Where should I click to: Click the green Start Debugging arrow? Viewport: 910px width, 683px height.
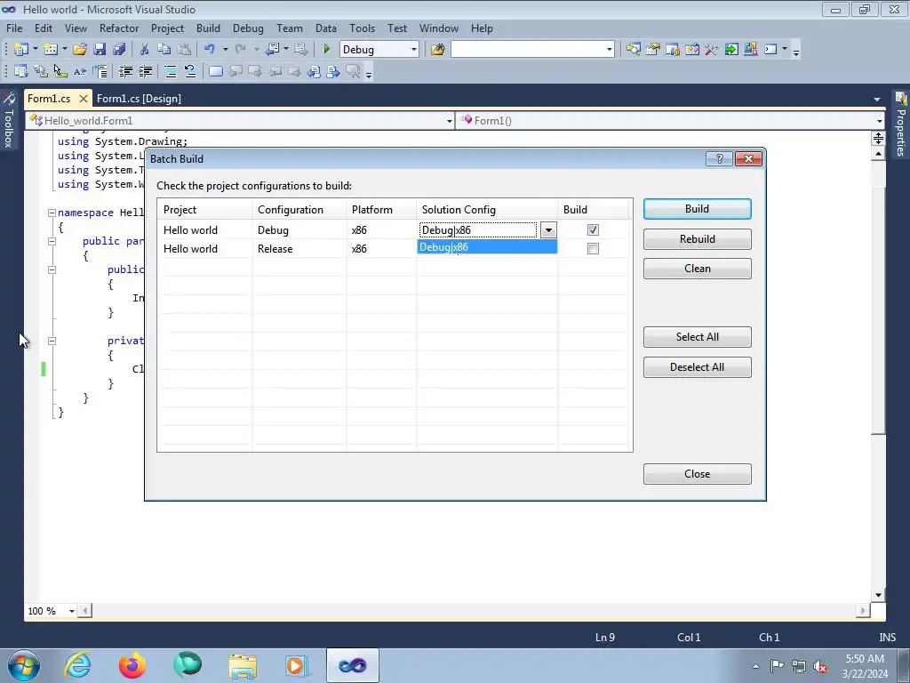point(327,50)
